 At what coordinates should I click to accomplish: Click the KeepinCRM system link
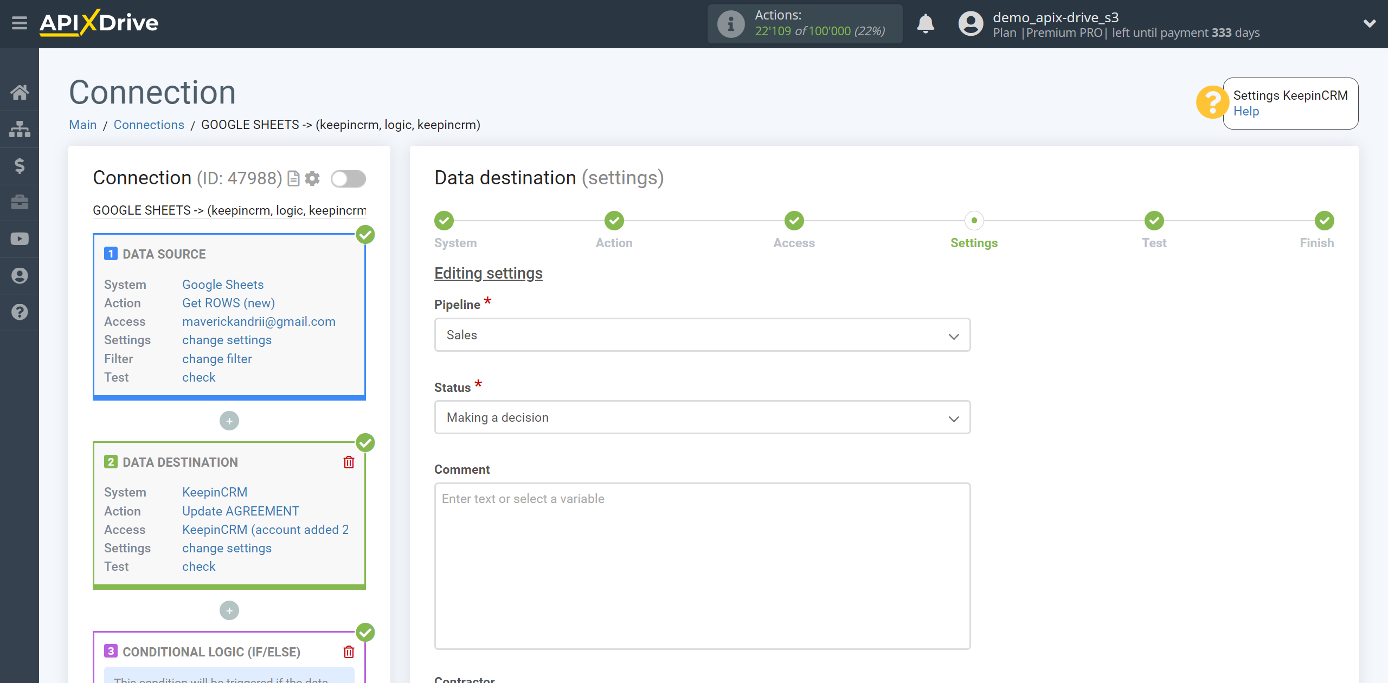coord(215,492)
